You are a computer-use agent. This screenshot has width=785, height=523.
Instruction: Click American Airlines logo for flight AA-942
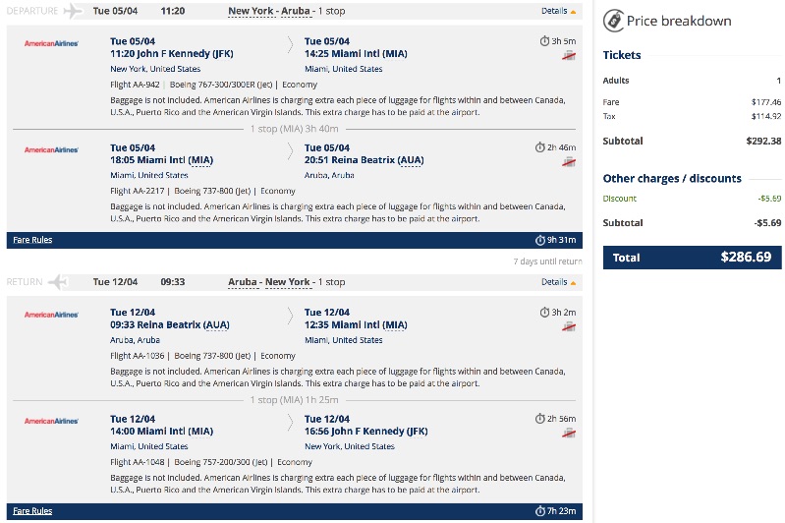(x=51, y=43)
